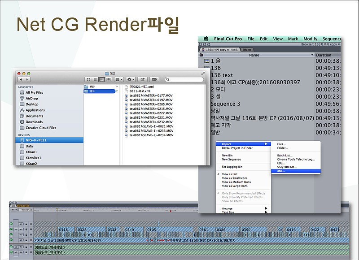Choose Set Logging Bin
This screenshot has width=359, height=260.
point(232,167)
